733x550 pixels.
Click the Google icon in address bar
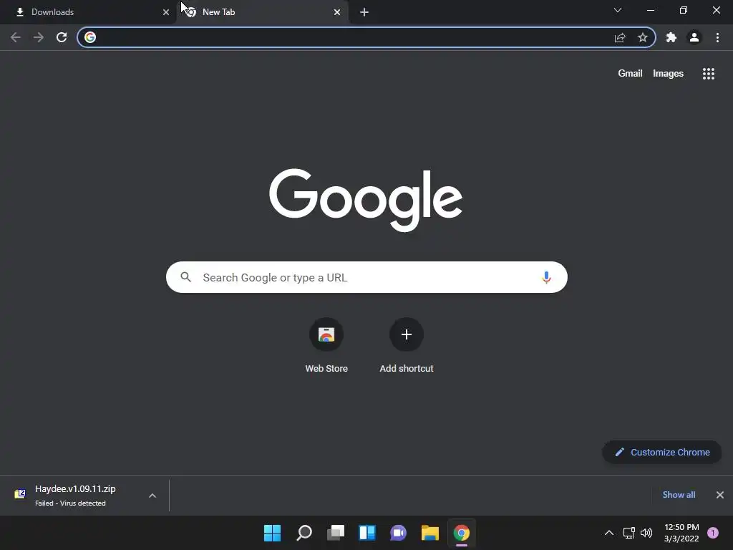(90, 37)
